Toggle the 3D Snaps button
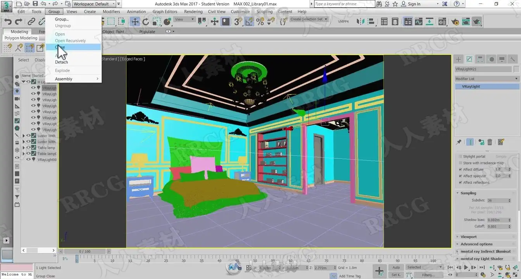The height and width of the screenshot is (279, 521). point(238,22)
